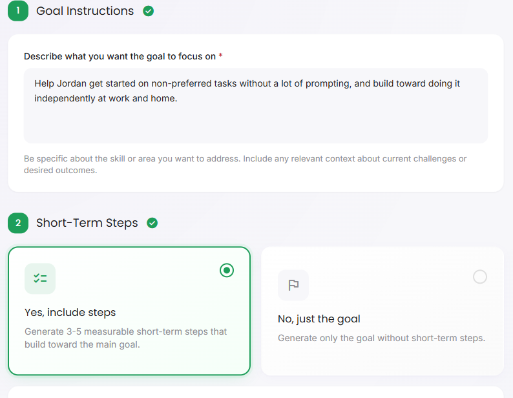Click the flag icon in the goal-only card
This screenshot has height=398, width=513.
(x=293, y=285)
